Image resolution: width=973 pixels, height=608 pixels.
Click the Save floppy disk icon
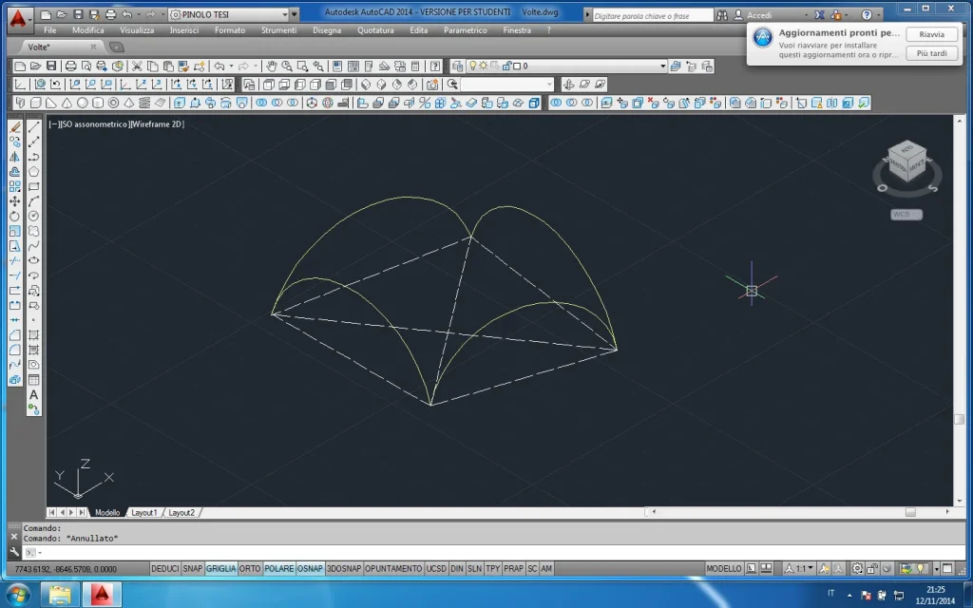pyautogui.click(x=51, y=66)
